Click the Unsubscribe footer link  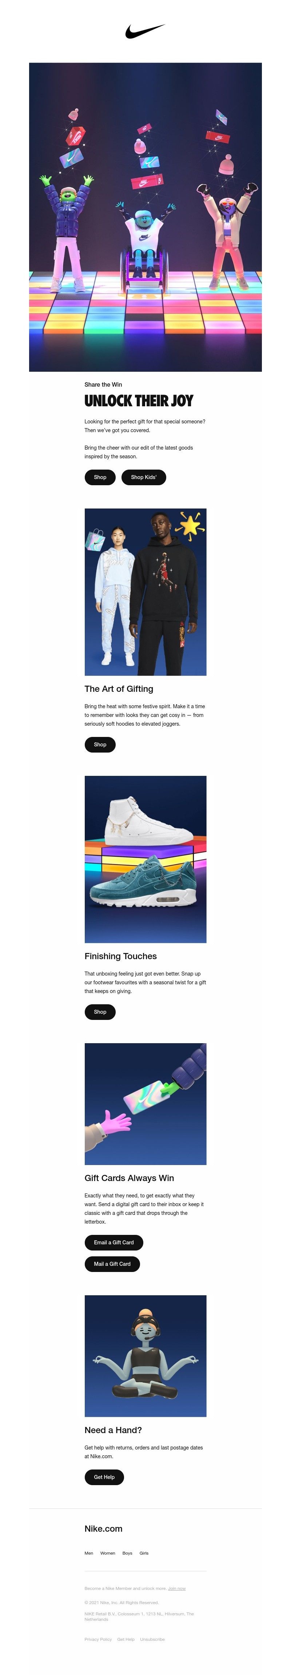coord(153,1639)
